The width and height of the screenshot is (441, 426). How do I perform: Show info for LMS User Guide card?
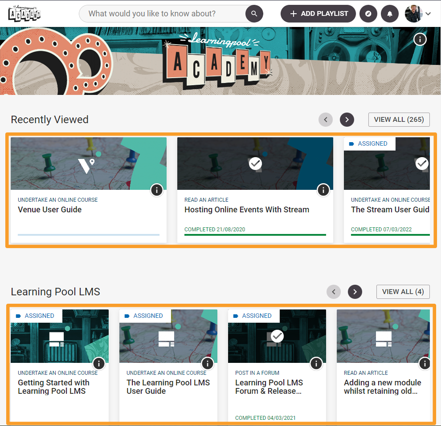[207, 363]
